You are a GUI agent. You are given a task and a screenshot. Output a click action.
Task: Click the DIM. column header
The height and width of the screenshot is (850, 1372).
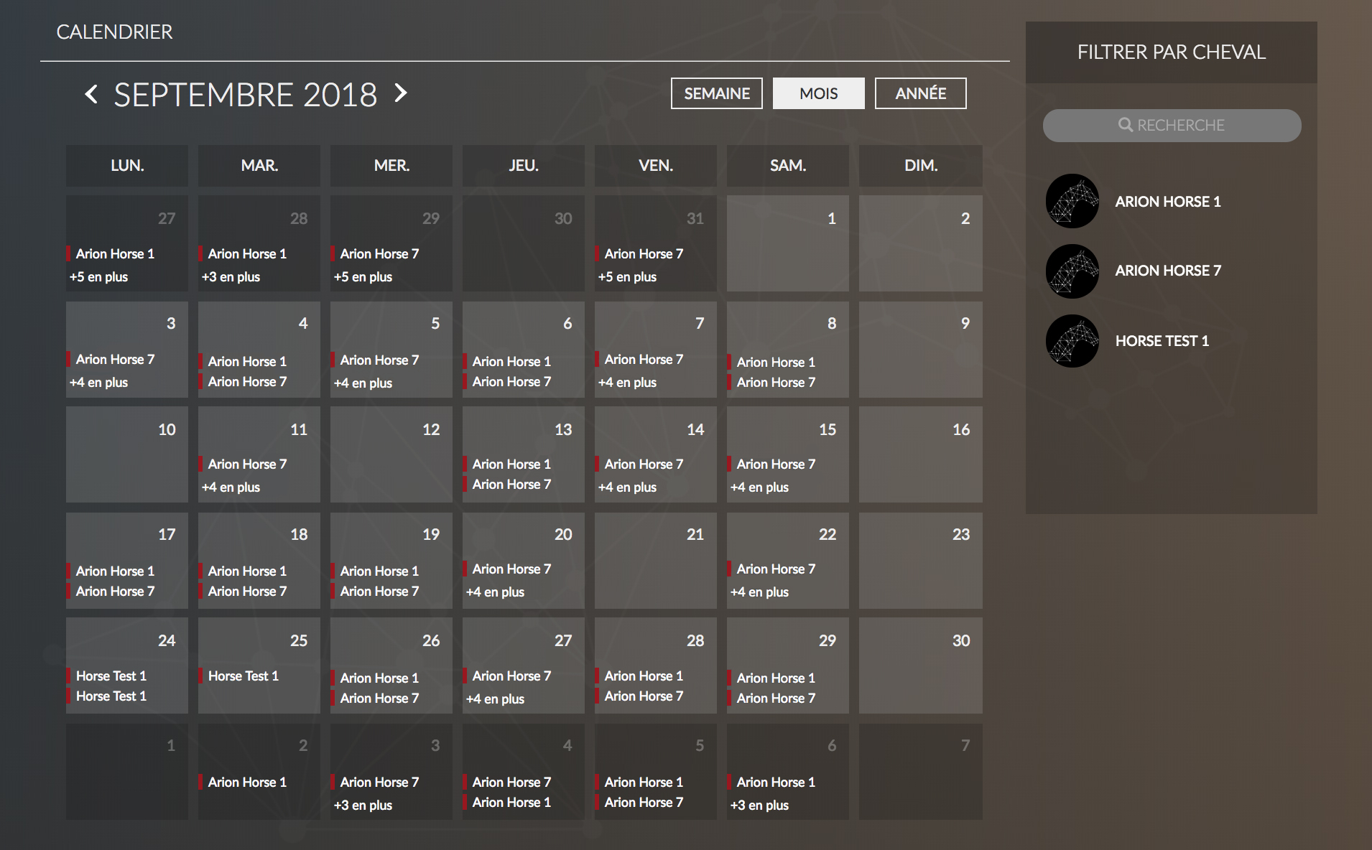921,166
